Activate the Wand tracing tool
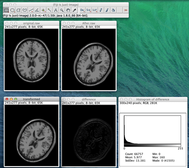Image resolution: width=189 pixels, height=168 pixels. coord(49,10)
